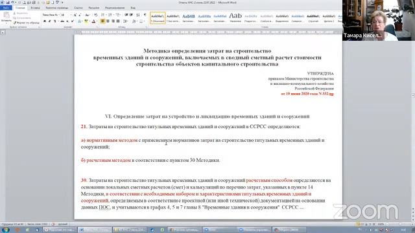Click the bulleted list icon
This screenshot has width=415, height=233.
tap(102, 15)
